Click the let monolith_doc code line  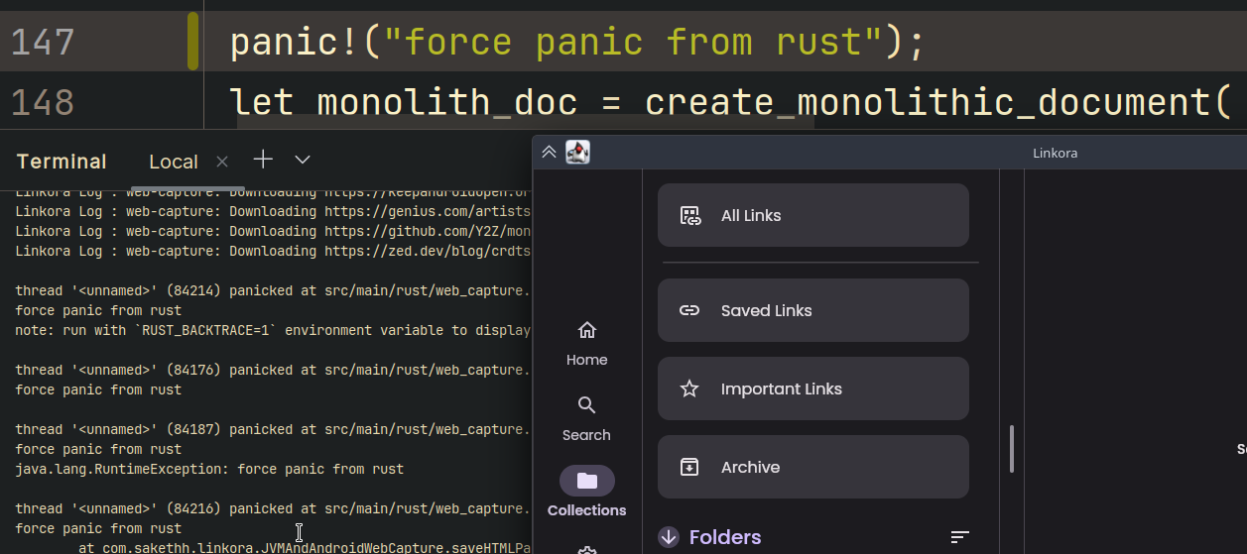[732, 102]
